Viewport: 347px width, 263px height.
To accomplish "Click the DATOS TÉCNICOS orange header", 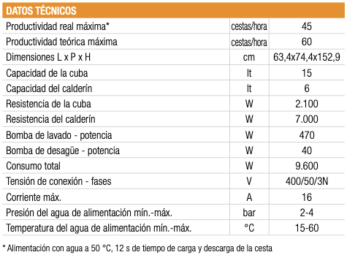I will 173,10.
